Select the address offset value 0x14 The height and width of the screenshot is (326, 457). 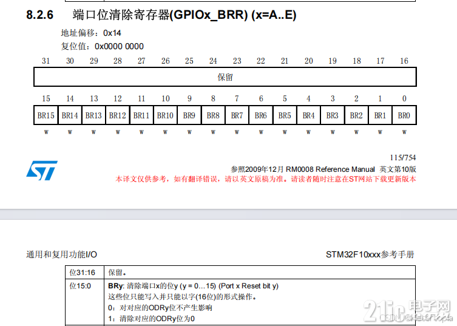tap(112, 33)
